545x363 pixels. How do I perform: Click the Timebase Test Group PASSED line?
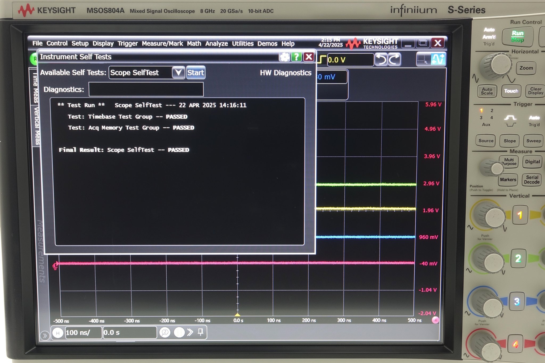[x=127, y=117]
